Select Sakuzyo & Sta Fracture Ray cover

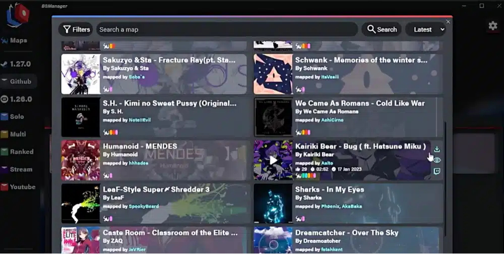pyautogui.click(x=81, y=74)
